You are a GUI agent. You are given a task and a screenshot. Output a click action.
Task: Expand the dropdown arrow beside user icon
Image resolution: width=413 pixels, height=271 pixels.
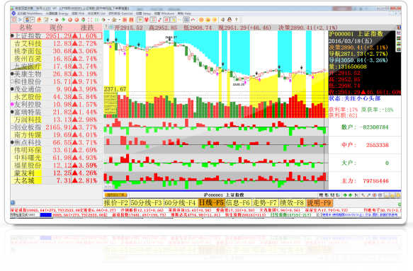click(33, 20)
